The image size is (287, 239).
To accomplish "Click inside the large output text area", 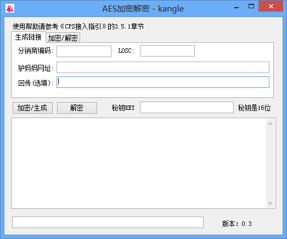I will [139, 163].
